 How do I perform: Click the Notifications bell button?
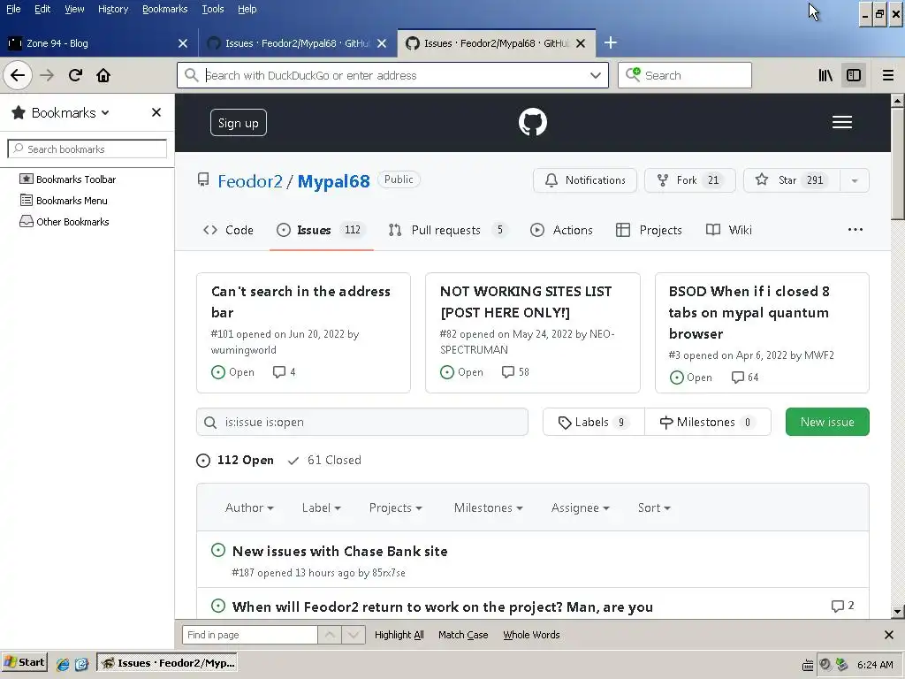click(585, 180)
